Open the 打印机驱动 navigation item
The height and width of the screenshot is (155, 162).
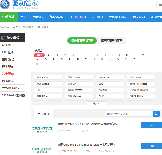point(78,17)
